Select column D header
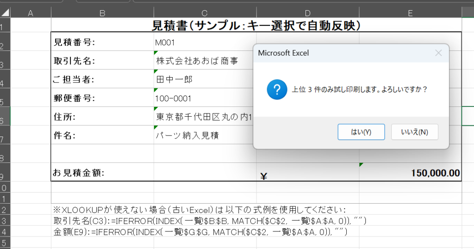The image size is (474, 249). click(308, 13)
